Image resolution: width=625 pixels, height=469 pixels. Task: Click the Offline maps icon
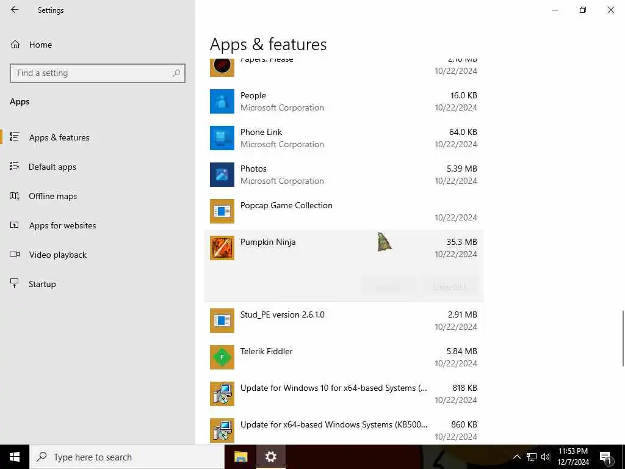point(15,196)
